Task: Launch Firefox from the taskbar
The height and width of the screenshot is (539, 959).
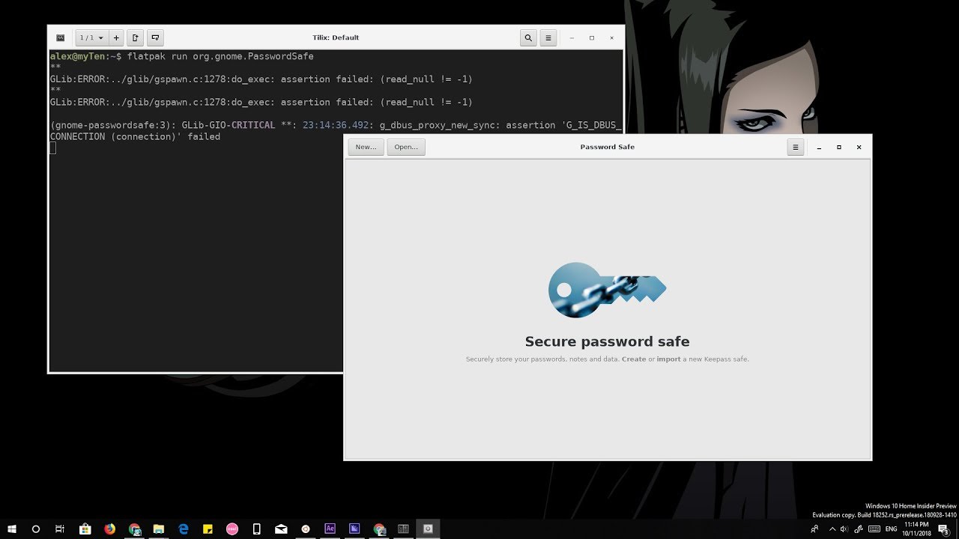Action: (110, 529)
